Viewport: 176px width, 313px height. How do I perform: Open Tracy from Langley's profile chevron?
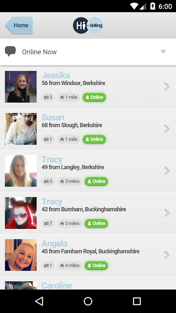tap(167, 171)
